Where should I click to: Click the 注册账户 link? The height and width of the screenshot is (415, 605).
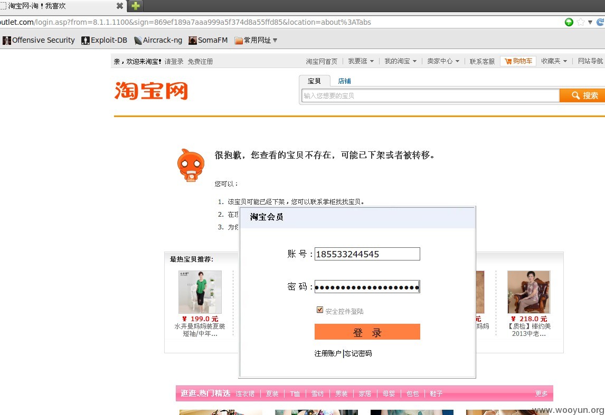[x=328, y=353]
